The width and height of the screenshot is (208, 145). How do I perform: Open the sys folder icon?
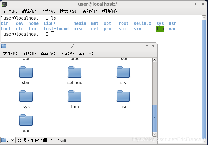click(26, 96)
